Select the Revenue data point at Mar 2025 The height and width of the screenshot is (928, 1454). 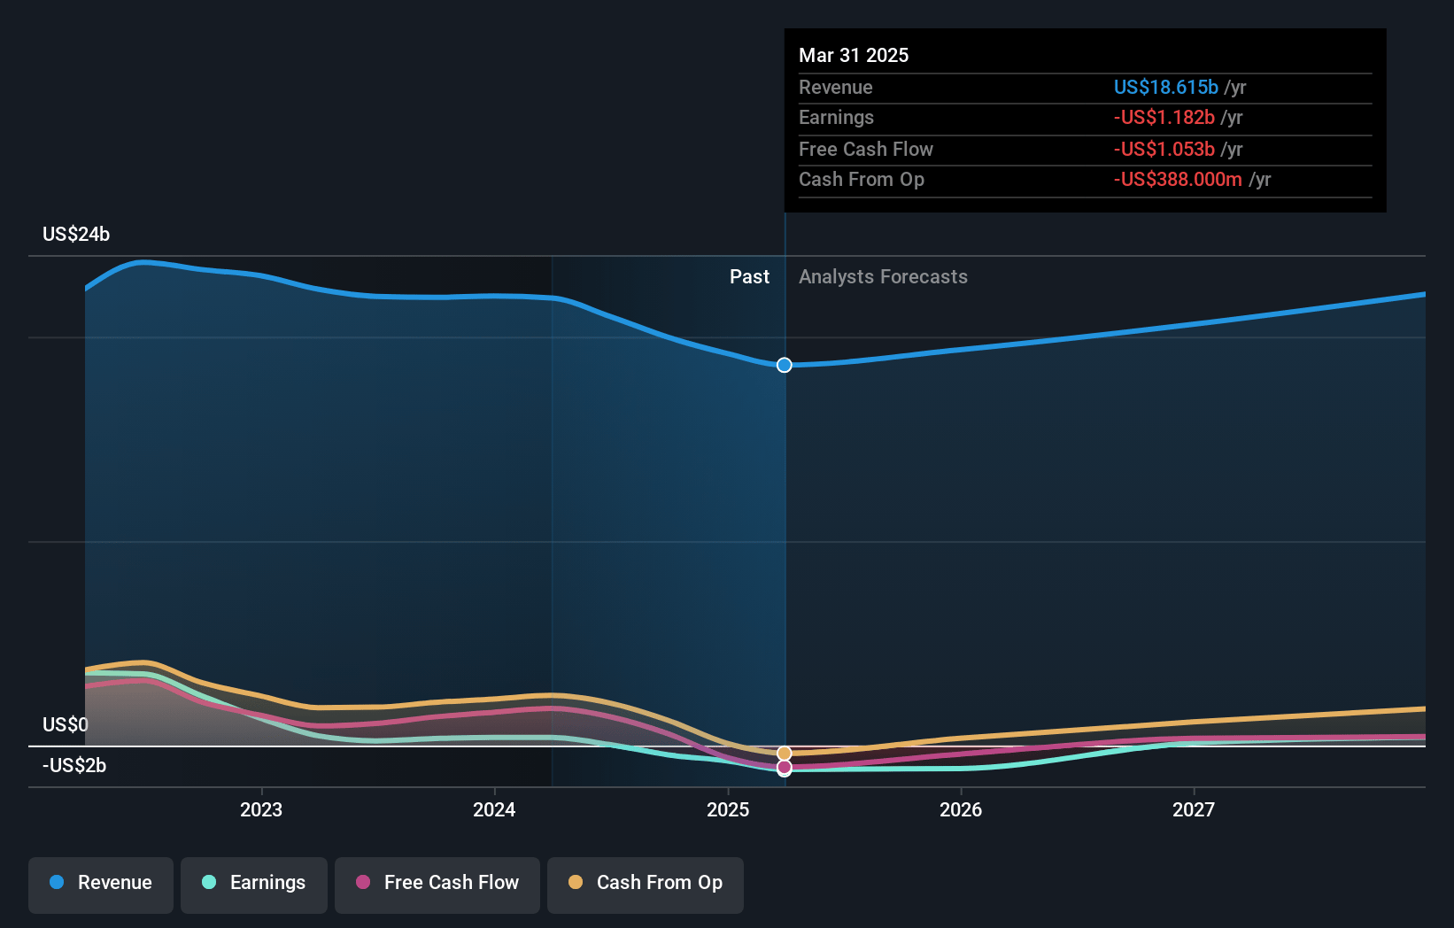click(785, 365)
